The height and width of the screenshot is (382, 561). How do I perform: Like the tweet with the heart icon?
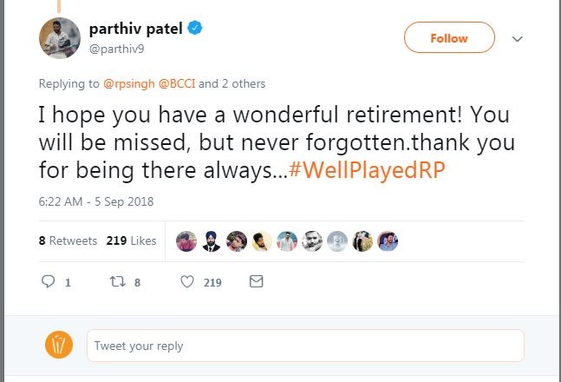(187, 281)
